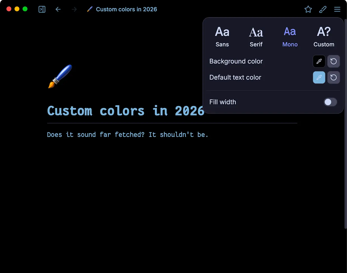Select the Serif font style

256,35
